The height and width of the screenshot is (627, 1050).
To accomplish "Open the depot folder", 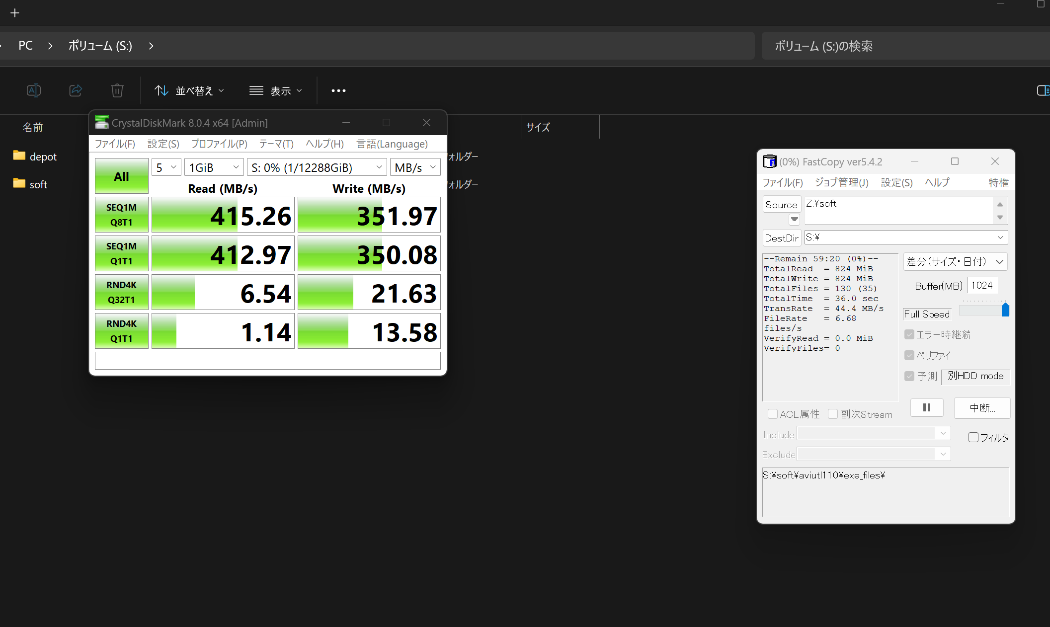I will [35, 157].
